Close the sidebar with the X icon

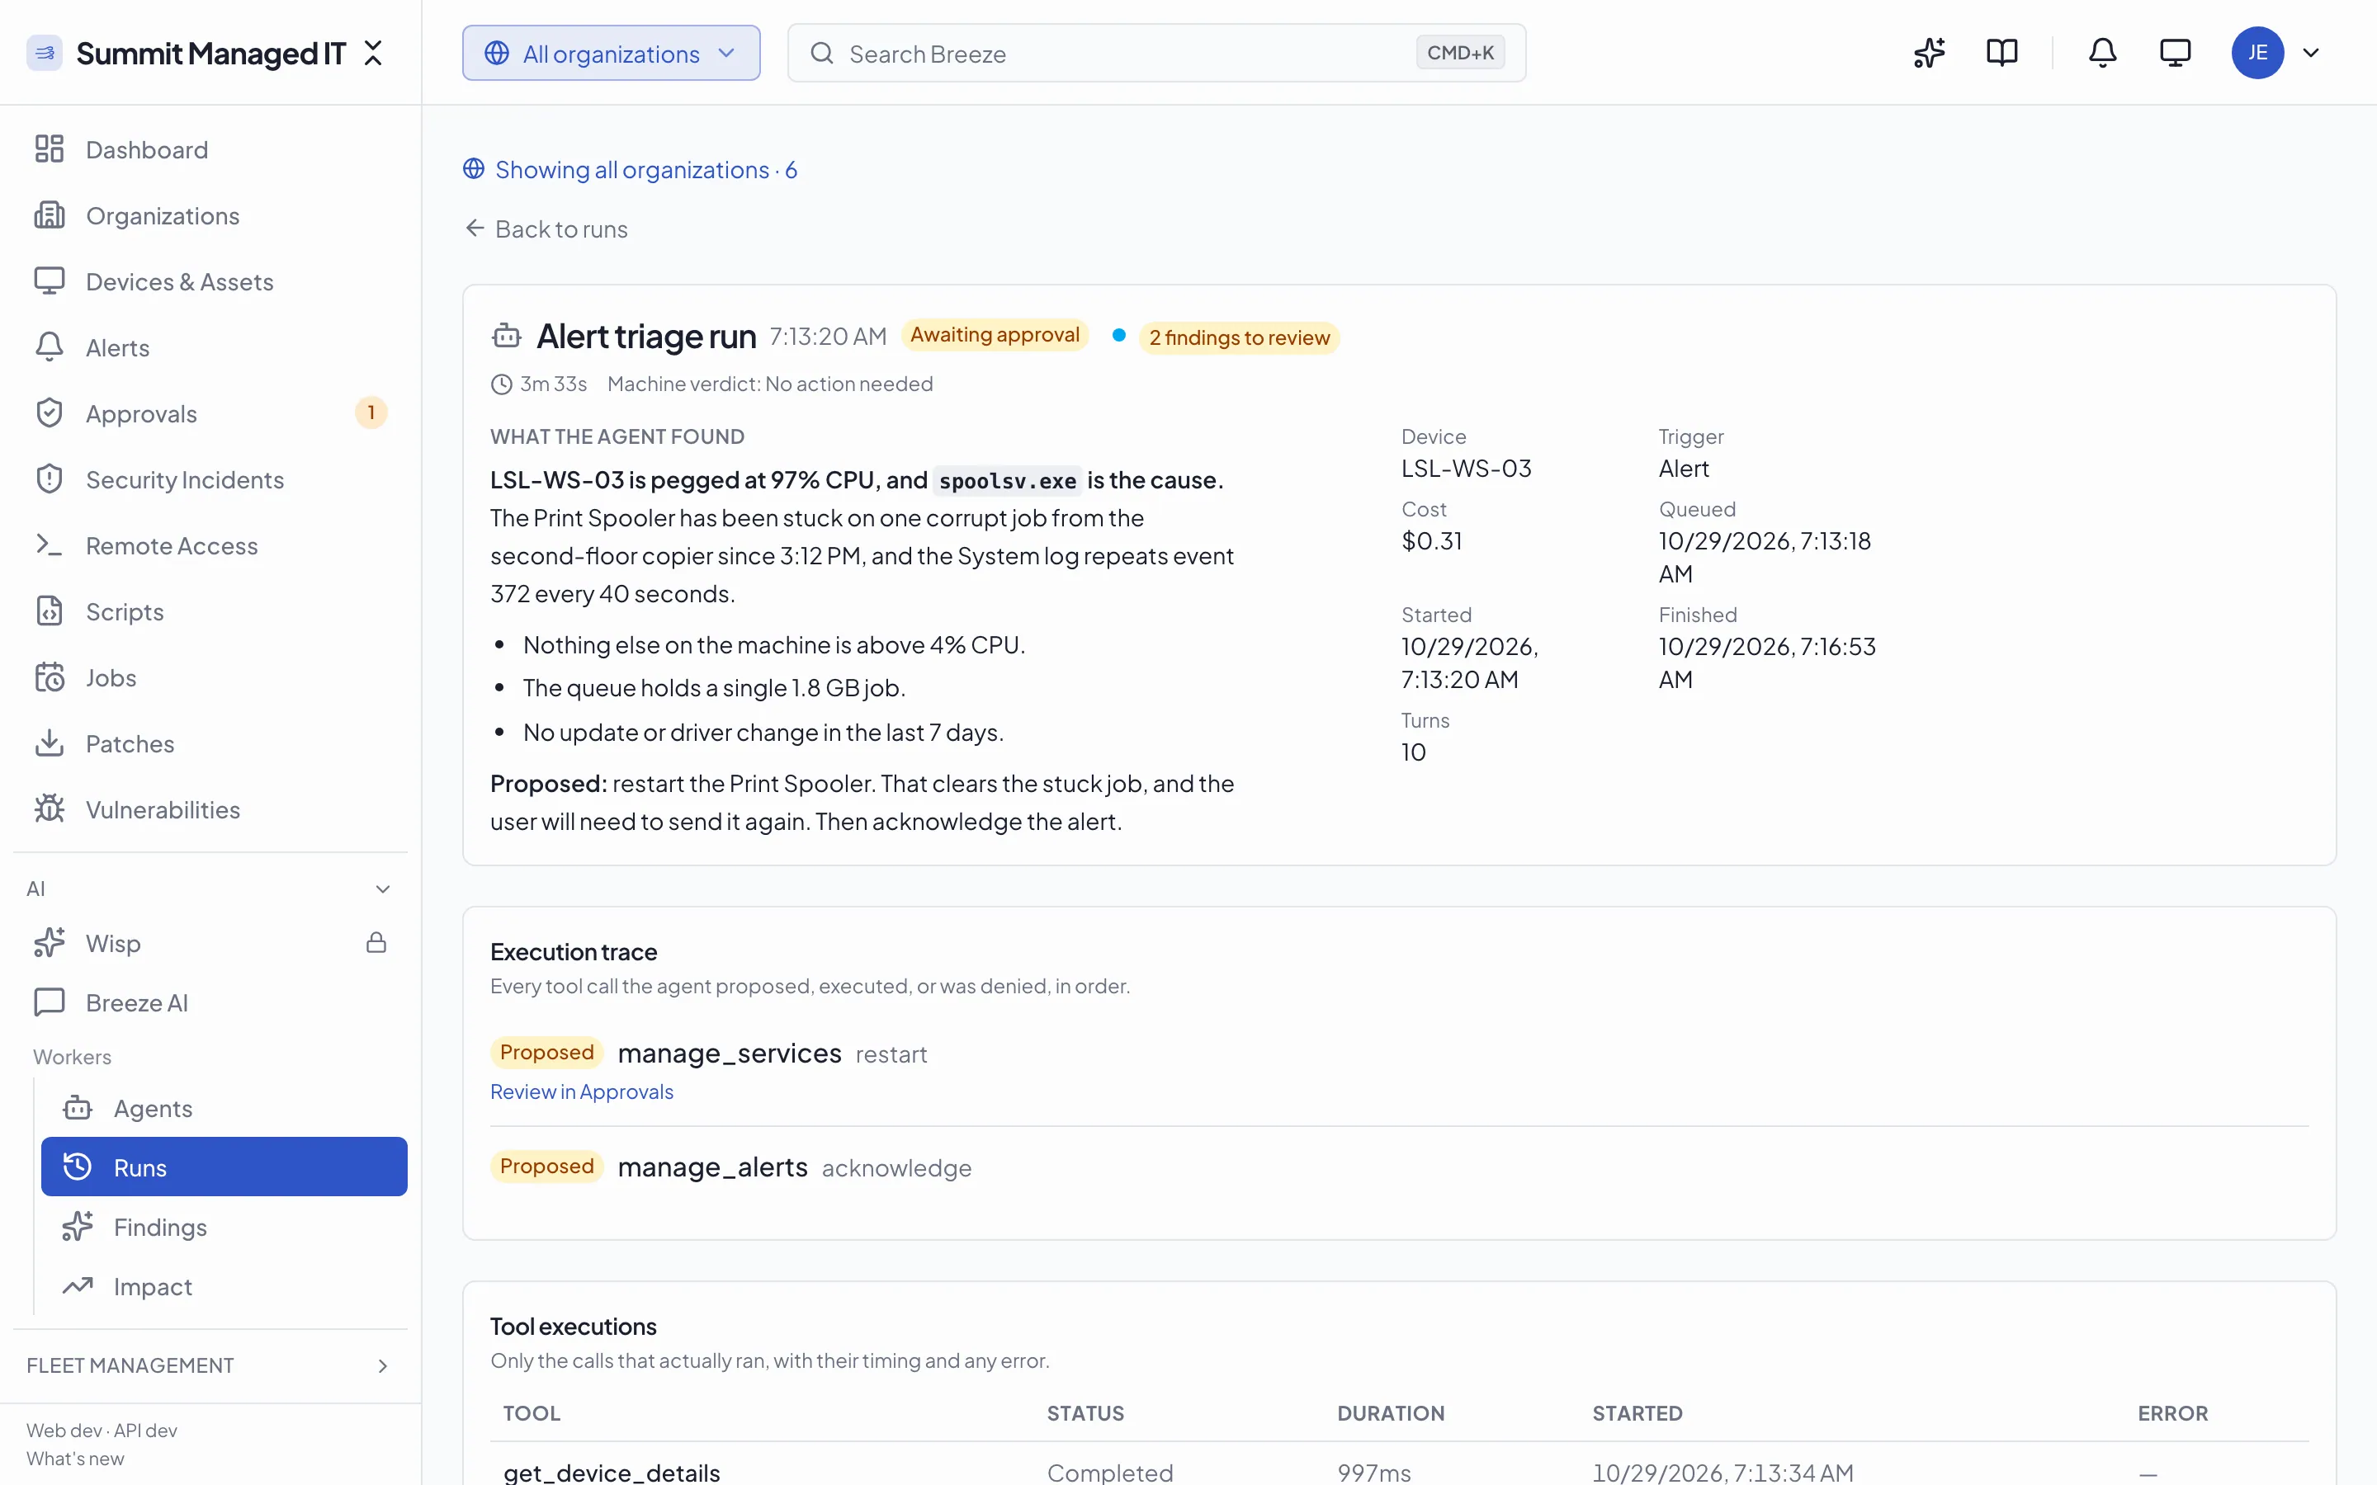click(373, 53)
